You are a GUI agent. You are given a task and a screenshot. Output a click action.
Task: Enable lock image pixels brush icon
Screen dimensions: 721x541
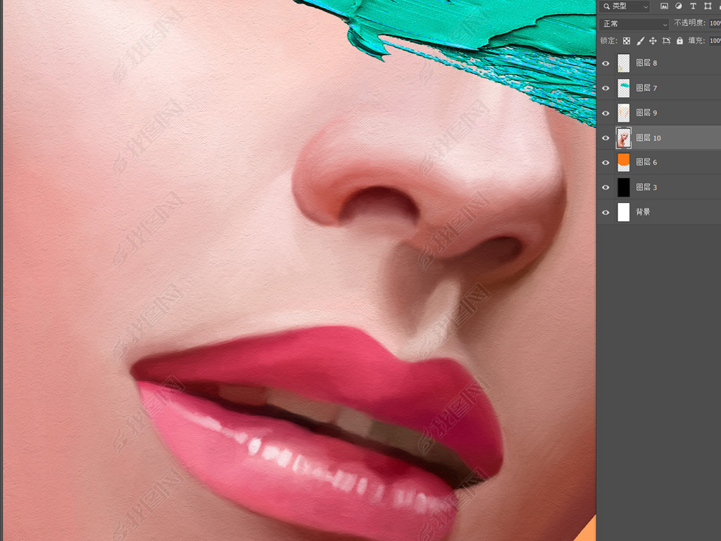point(639,42)
